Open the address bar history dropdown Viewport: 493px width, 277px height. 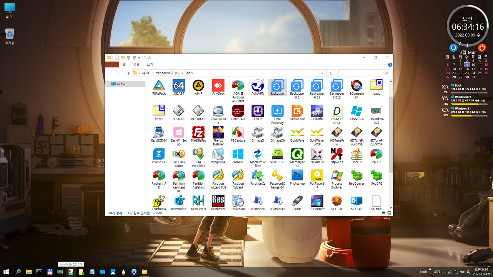click(x=322, y=73)
